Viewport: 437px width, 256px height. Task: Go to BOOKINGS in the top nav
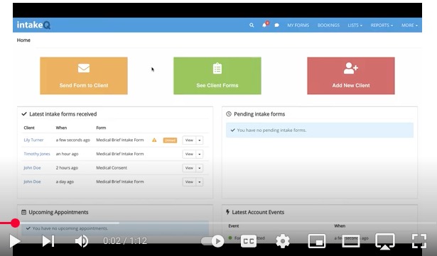[x=328, y=25]
